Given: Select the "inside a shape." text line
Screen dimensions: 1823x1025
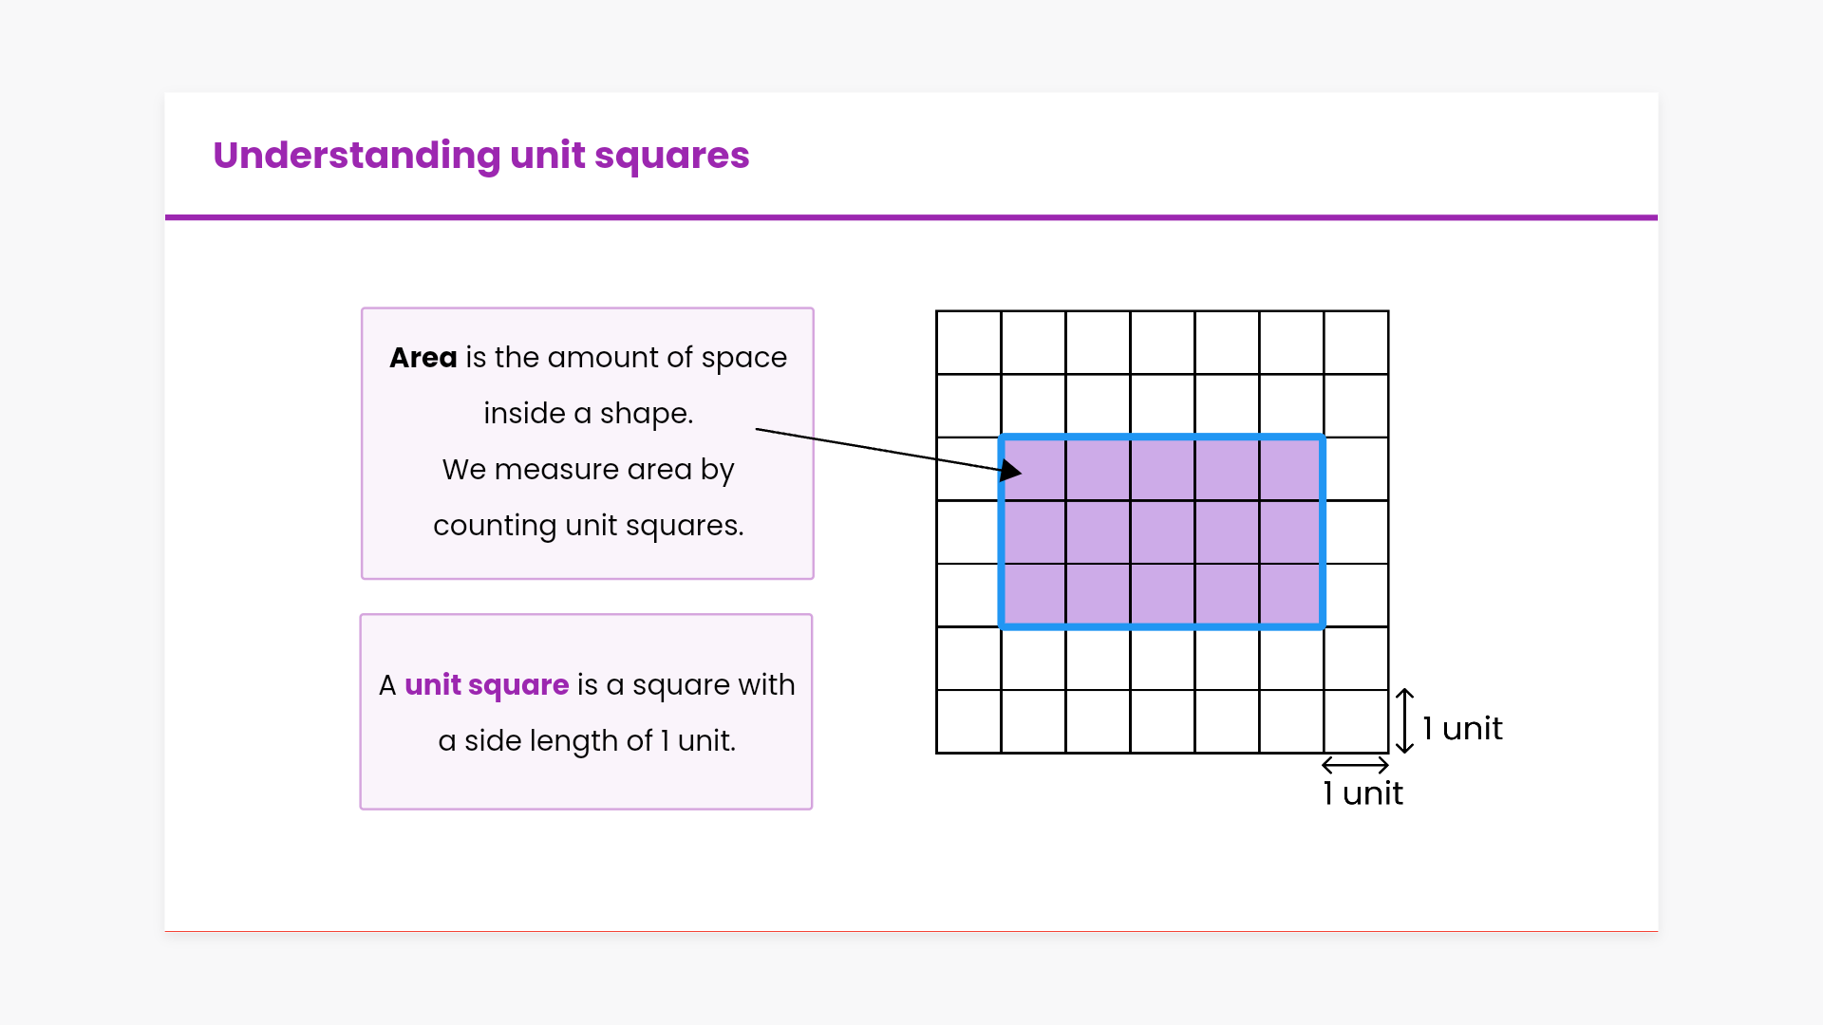Looking at the screenshot, I should 588,414.
